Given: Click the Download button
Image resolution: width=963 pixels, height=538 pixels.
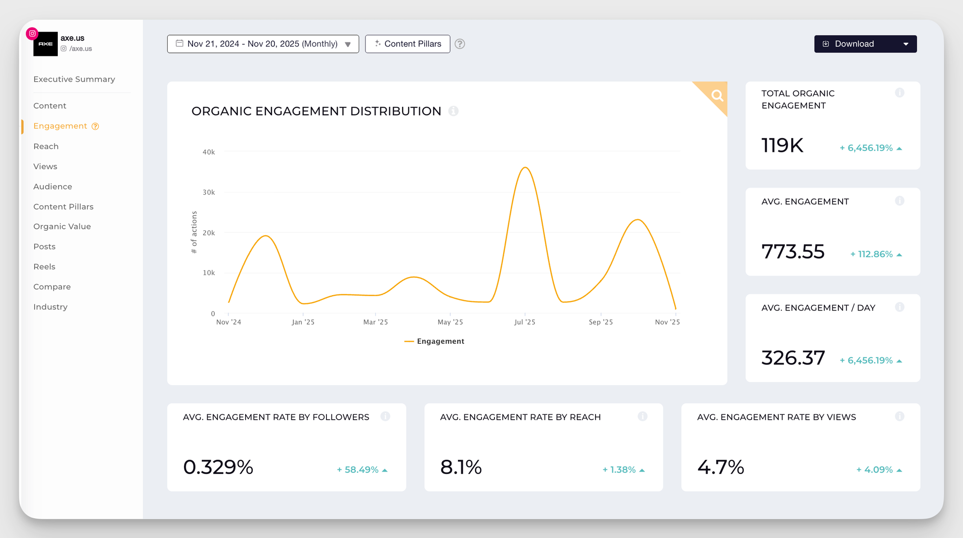Looking at the screenshot, I should [x=855, y=44].
